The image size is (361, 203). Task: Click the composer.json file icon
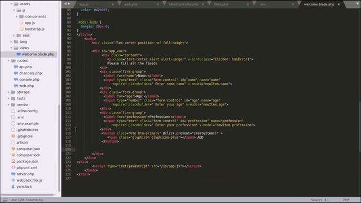point(13,149)
